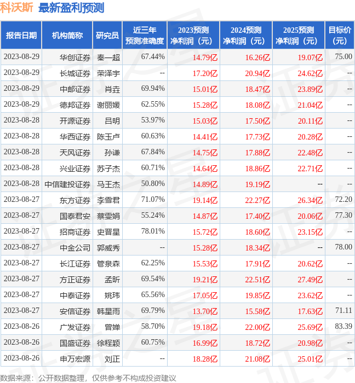Click 2025 forecast value 17.63亿
355x383 pixels.
tap(310, 311)
